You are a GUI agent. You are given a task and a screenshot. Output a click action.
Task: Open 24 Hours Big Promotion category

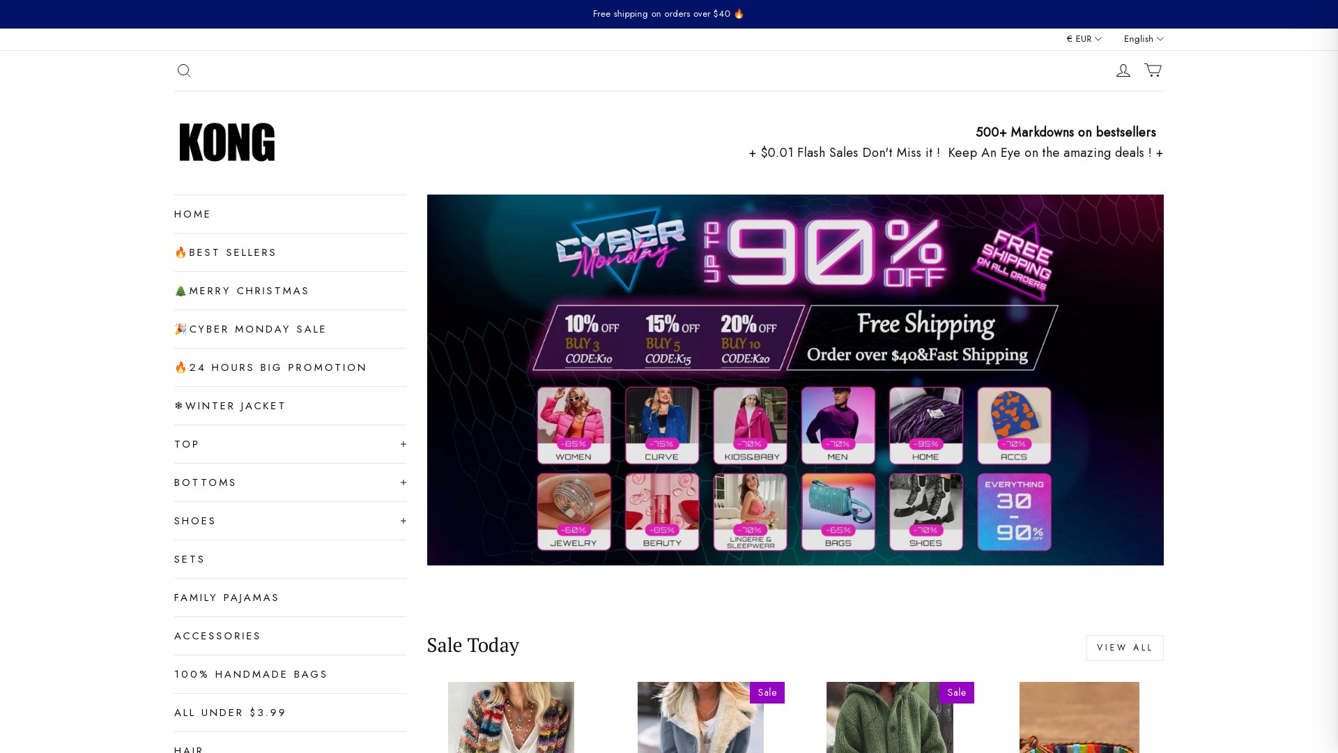point(290,367)
